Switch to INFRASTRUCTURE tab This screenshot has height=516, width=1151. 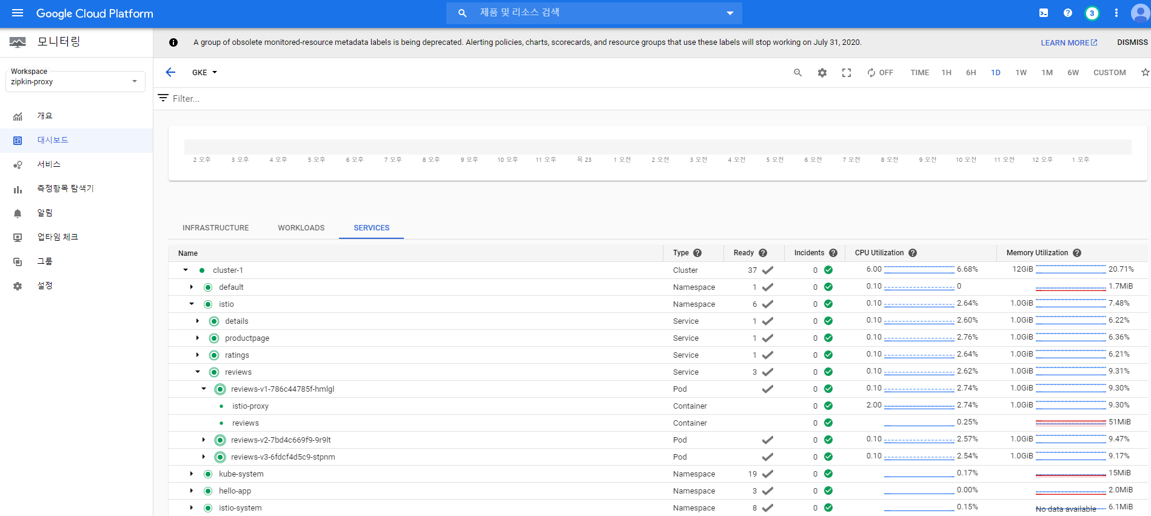215,228
